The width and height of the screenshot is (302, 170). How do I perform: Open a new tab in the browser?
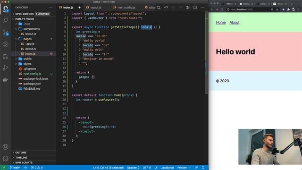point(292,4)
